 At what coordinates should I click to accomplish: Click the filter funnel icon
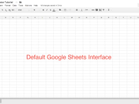pos(104,10)
